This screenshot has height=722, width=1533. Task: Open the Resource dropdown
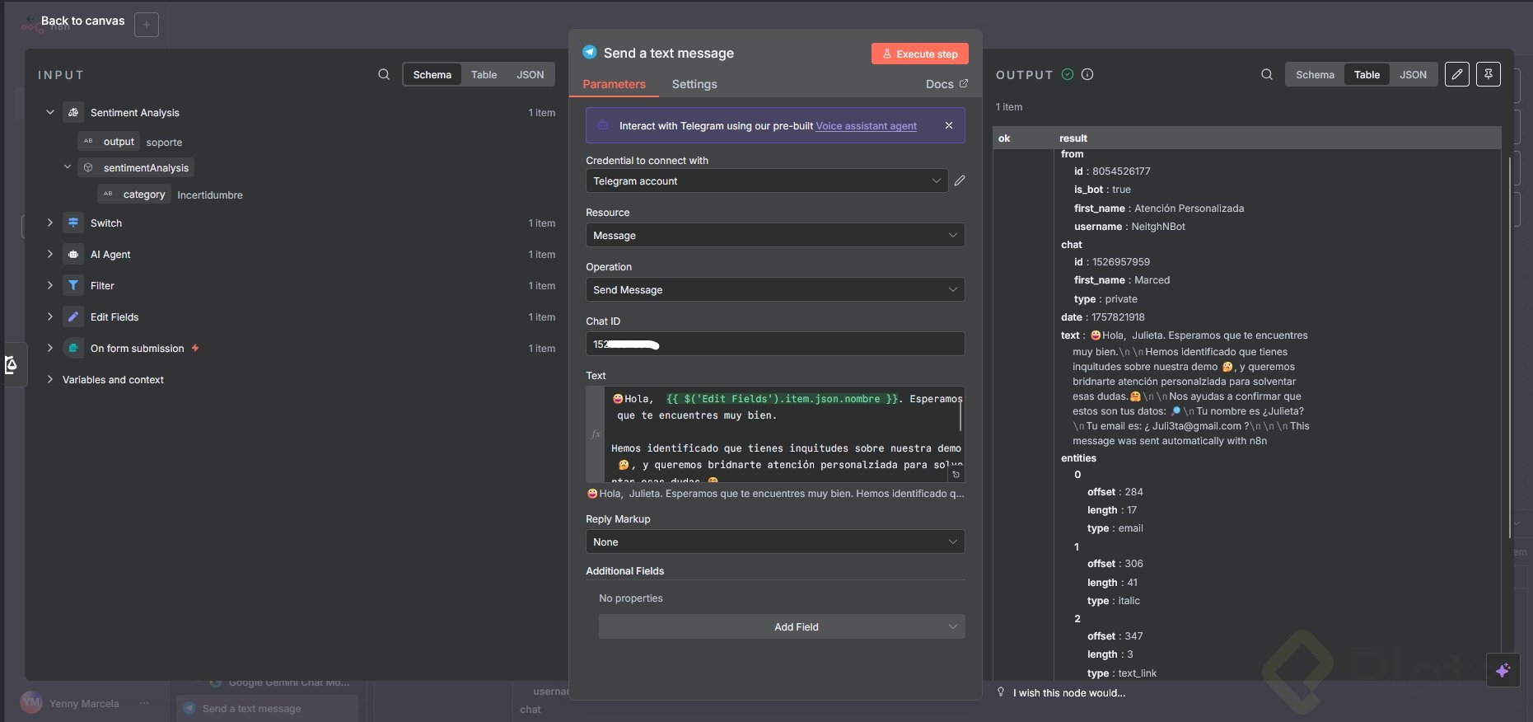pyautogui.click(x=774, y=235)
